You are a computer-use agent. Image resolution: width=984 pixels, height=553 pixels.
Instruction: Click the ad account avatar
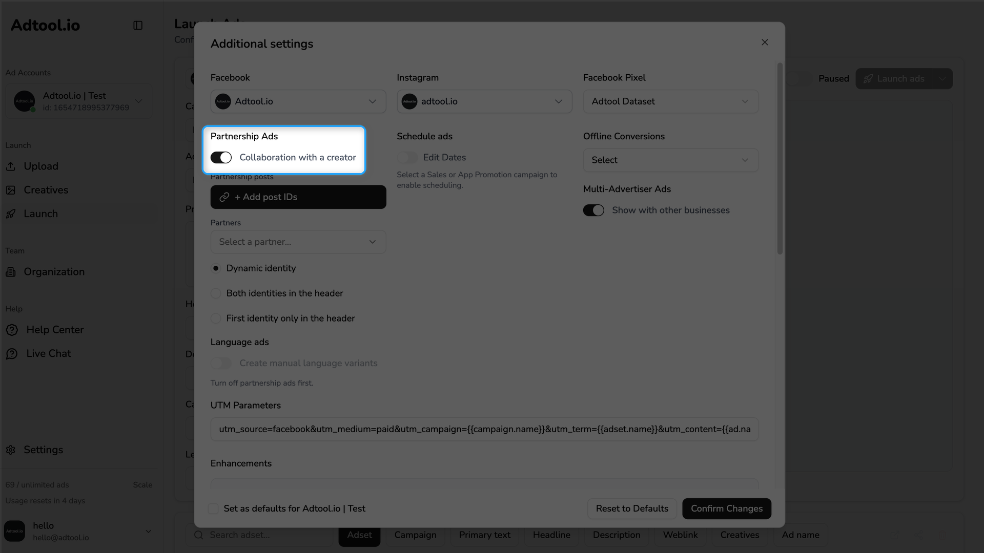pyautogui.click(x=25, y=101)
